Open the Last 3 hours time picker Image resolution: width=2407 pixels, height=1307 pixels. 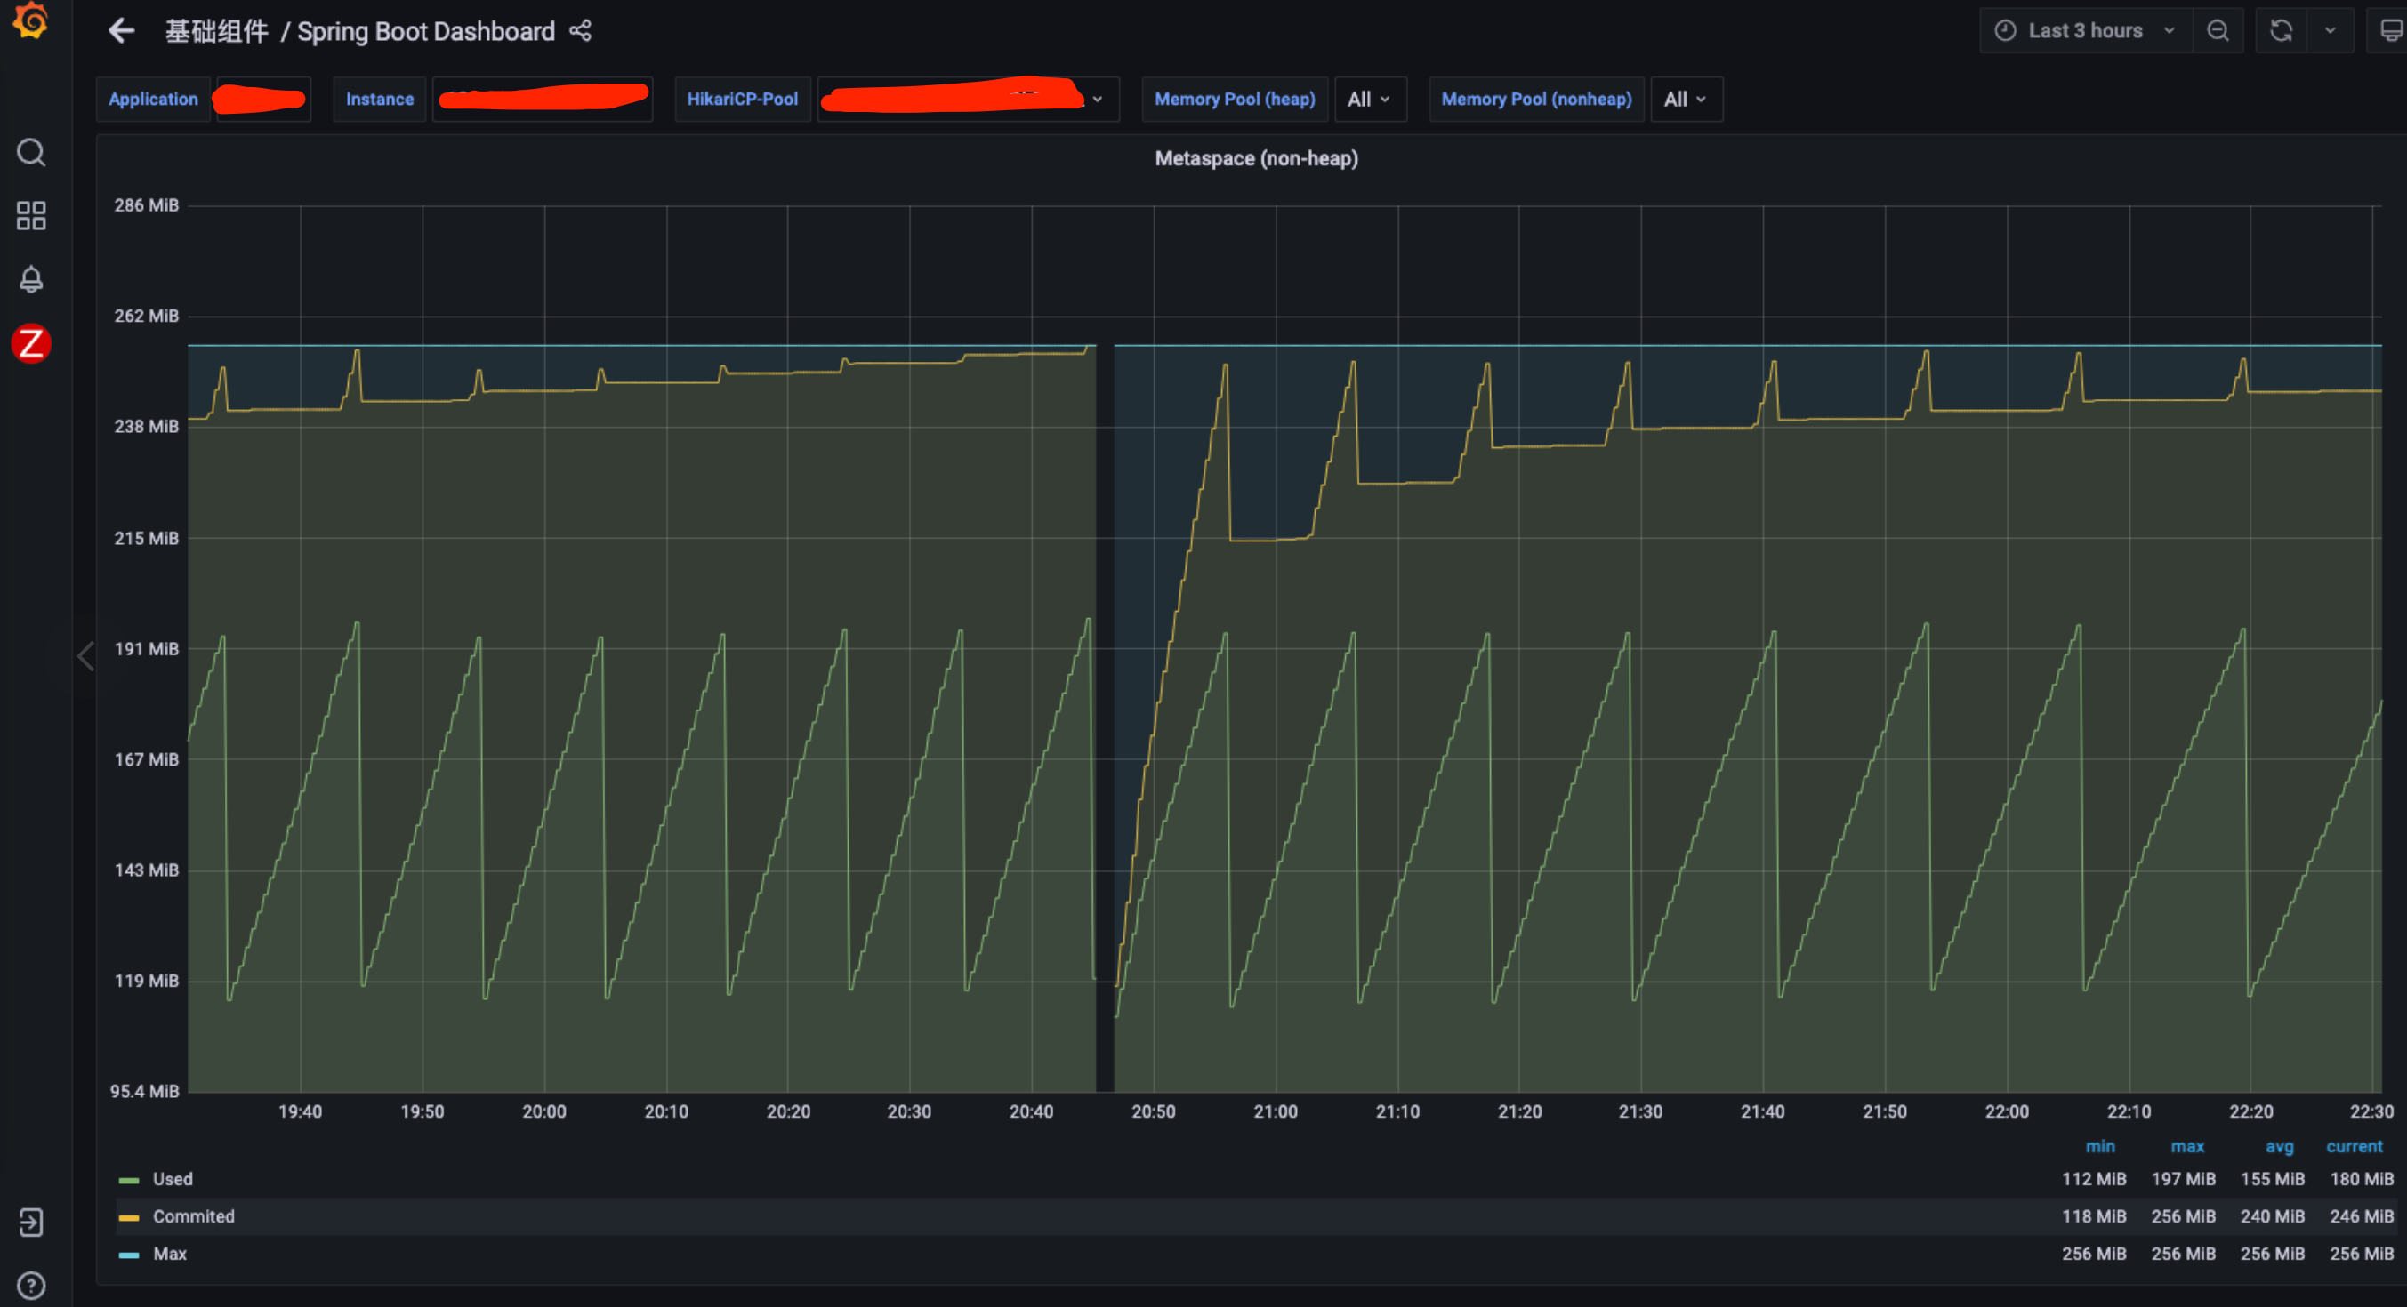2085,31
